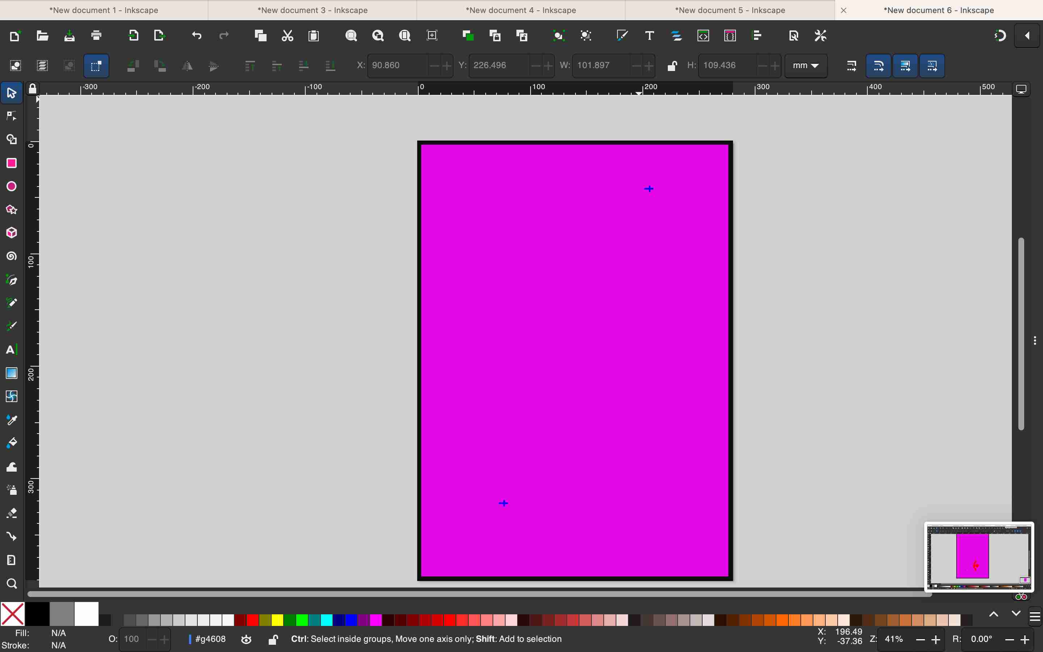
Task: Select the Ellipse tool
Action: (12, 186)
